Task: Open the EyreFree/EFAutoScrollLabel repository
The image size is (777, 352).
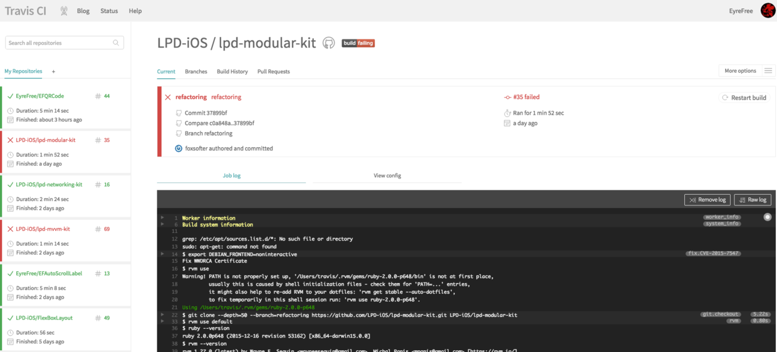Action: (49, 274)
